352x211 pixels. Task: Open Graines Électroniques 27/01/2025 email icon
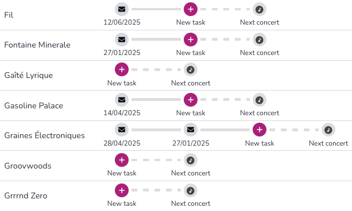[191, 130]
